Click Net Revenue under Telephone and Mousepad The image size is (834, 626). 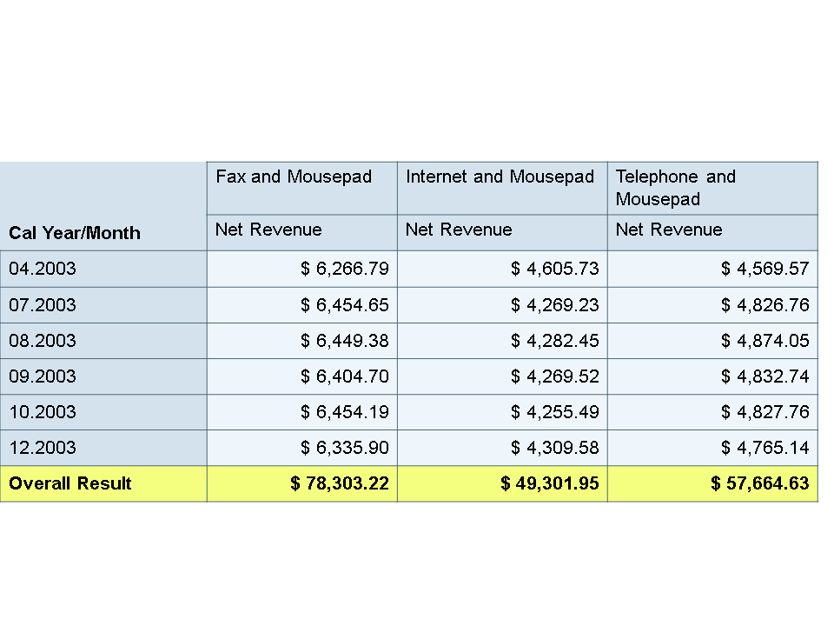669,230
